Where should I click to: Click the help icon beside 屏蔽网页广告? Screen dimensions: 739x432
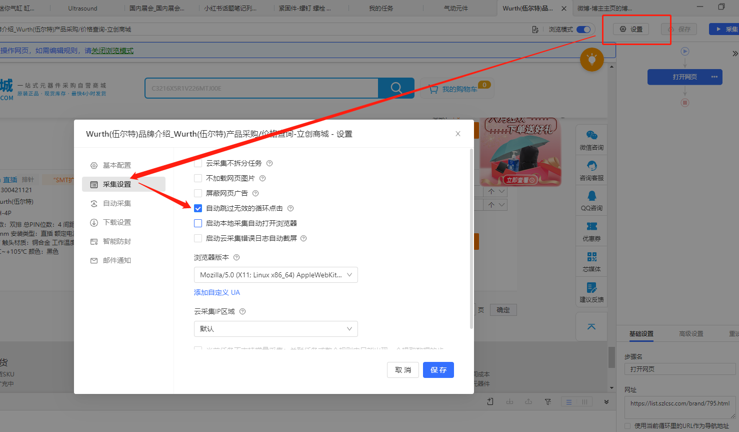coord(255,193)
